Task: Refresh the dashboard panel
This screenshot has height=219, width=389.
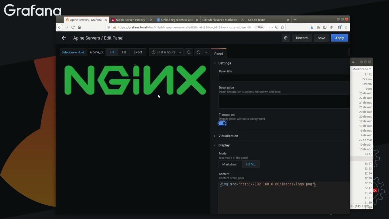Action: pyautogui.click(x=198, y=52)
